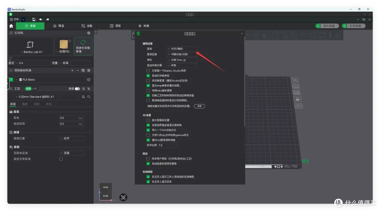
Task: Click the 切片单盘 slice plate button
Action: pos(329,26)
